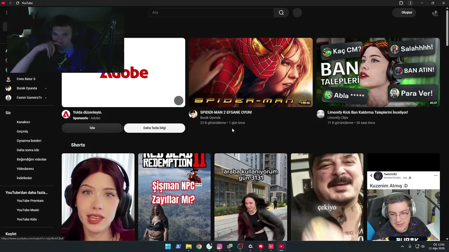Click the voice search circle button
449x252 pixels.
pyautogui.click(x=297, y=13)
